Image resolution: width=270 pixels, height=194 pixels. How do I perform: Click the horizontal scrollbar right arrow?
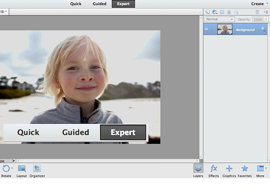click(x=197, y=161)
